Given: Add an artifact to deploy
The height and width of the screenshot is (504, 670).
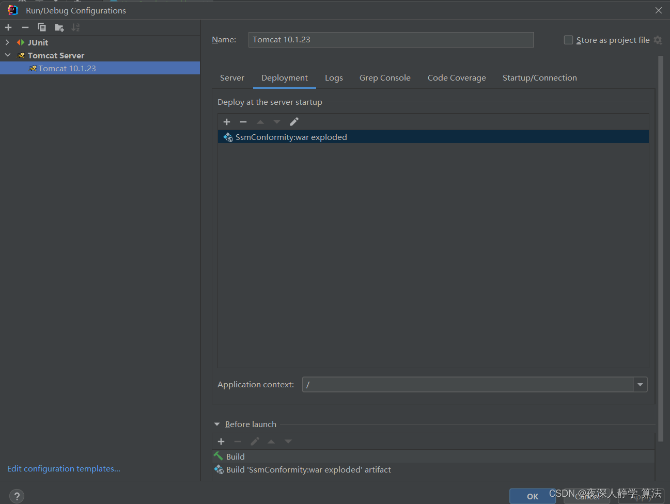Looking at the screenshot, I should (227, 122).
